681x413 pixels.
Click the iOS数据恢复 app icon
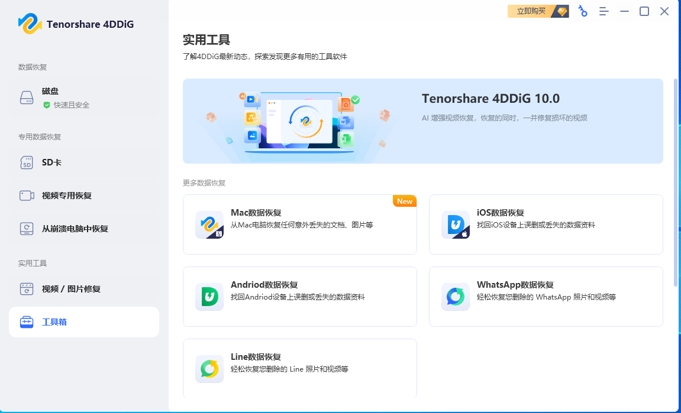tap(456, 225)
